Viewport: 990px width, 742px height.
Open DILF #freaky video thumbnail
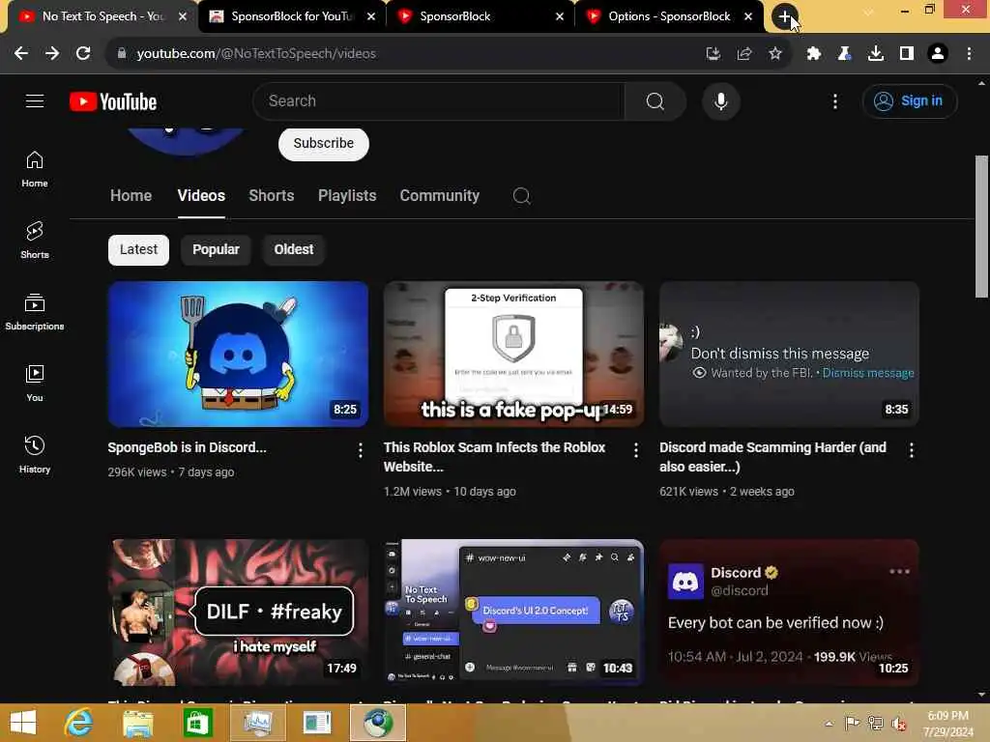[x=238, y=613]
